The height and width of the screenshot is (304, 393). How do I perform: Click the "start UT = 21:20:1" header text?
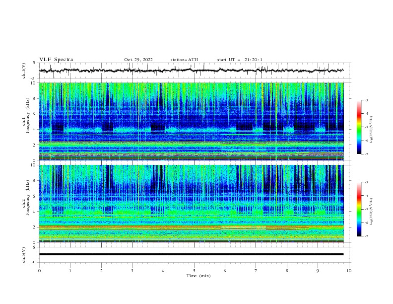click(x=240, y=60)
